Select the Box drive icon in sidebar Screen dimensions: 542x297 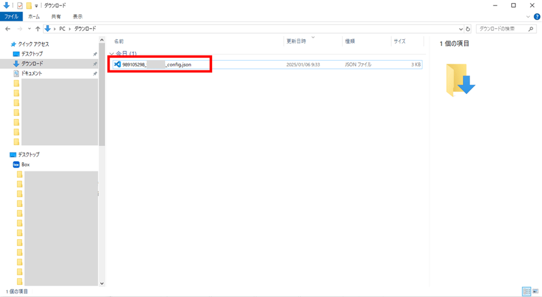click(16, 164)
